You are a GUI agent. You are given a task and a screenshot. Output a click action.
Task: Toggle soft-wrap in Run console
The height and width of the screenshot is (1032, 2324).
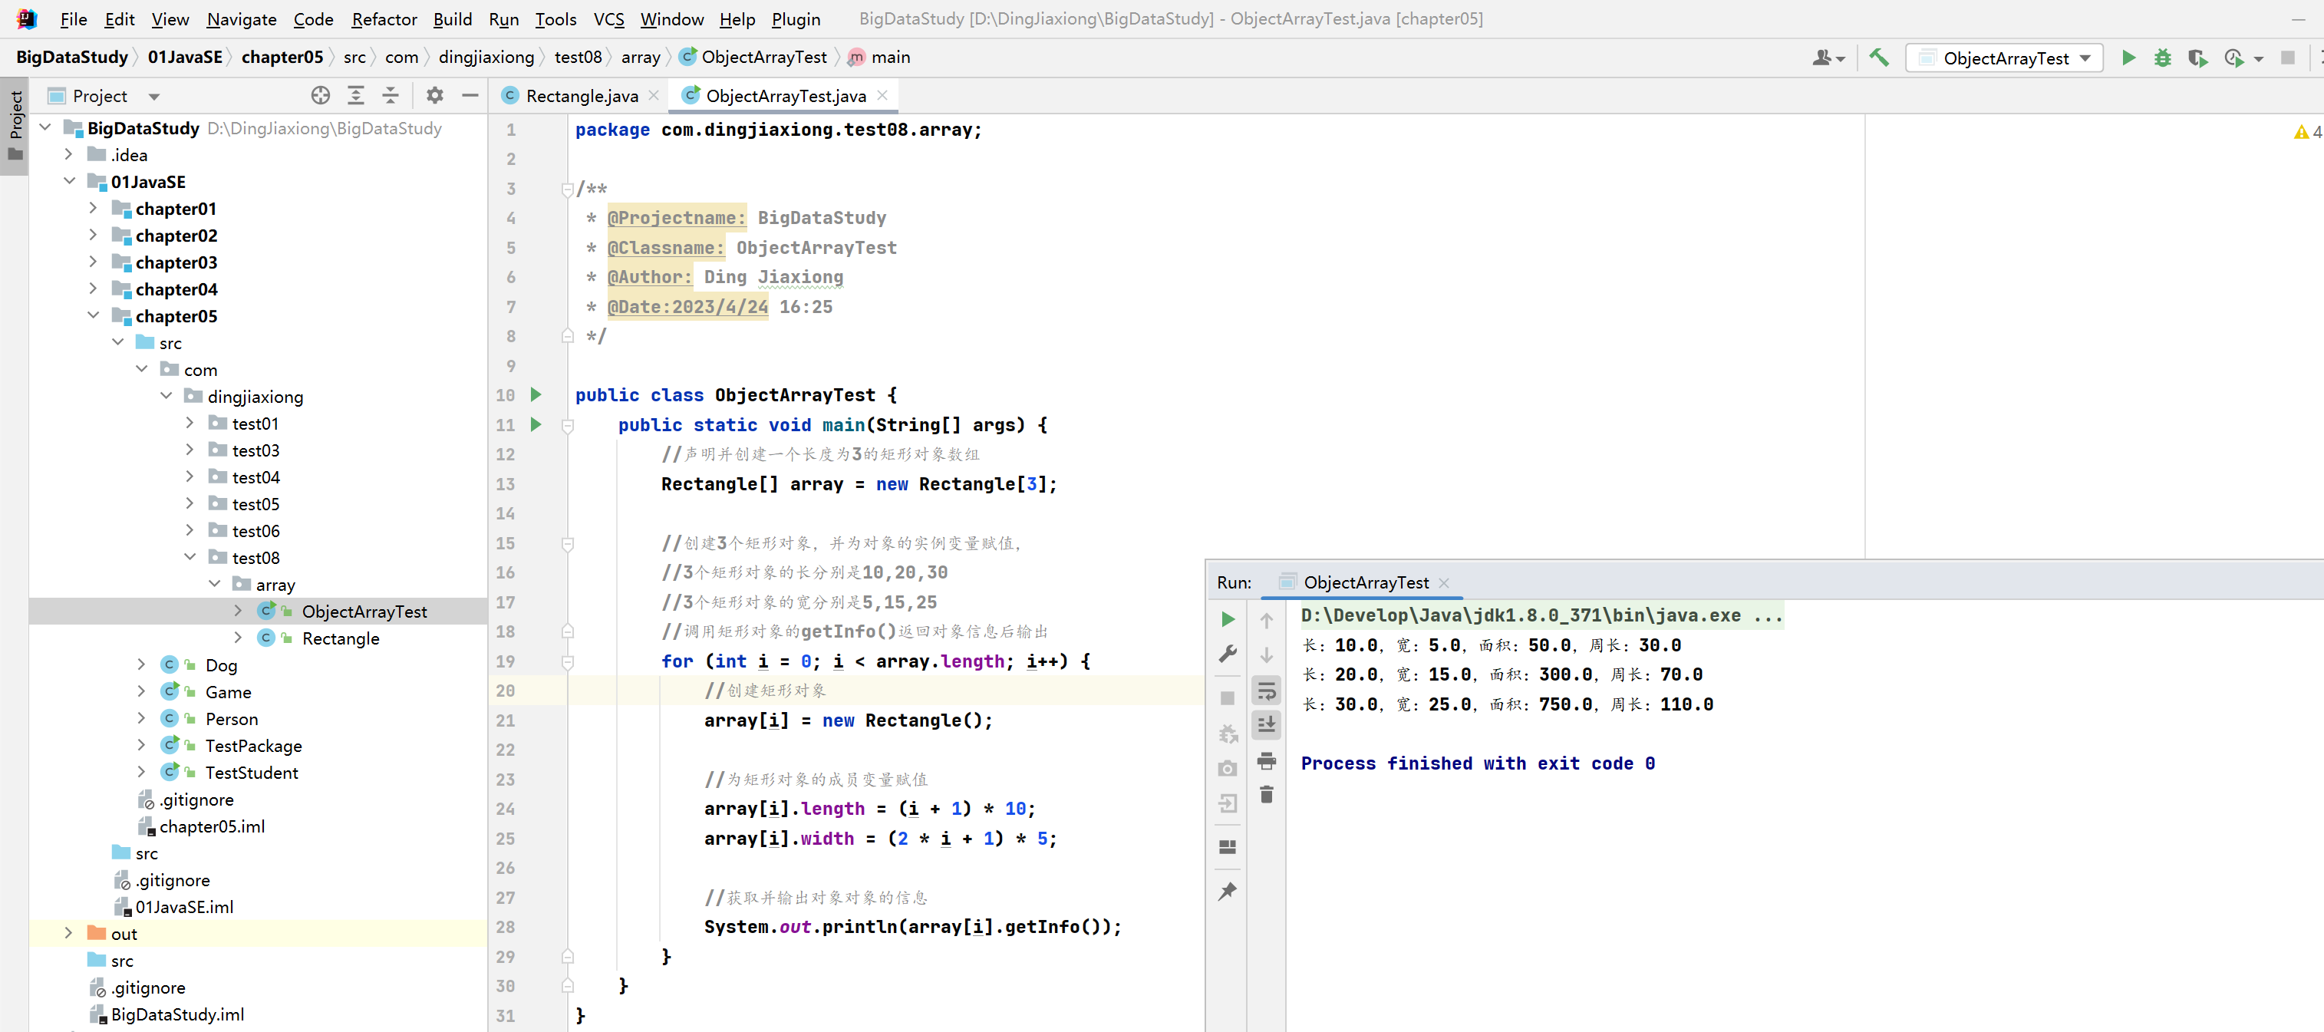point(1267,691)
